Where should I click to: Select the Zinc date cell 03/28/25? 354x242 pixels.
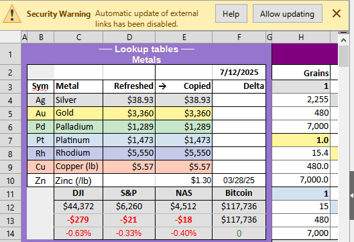[x=239, y=180]
